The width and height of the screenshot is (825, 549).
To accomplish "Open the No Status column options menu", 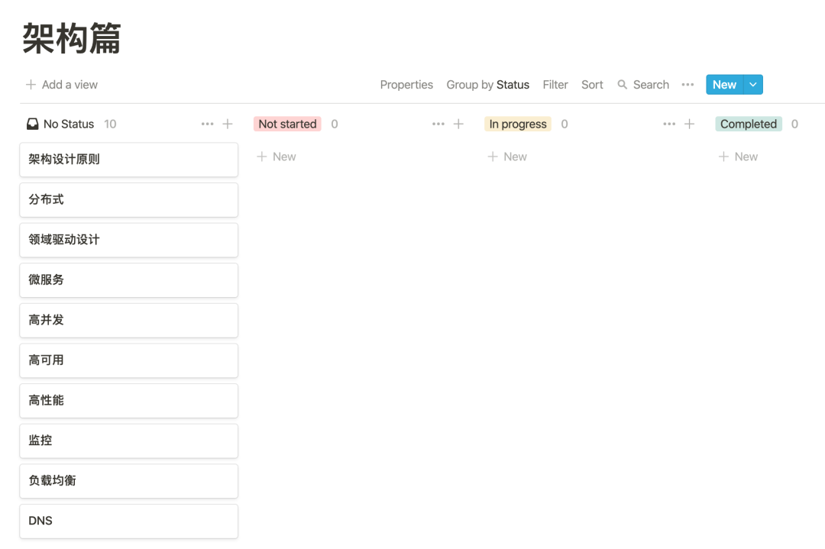I will 207,124.
